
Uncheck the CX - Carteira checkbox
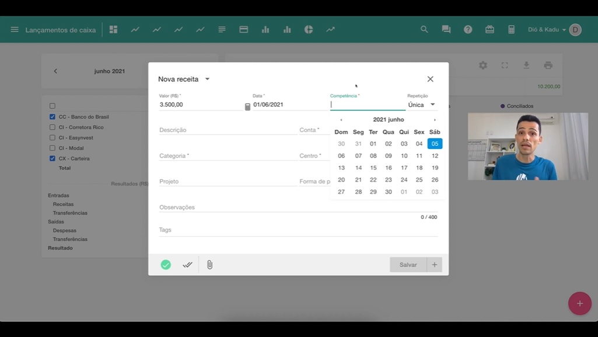(x=53, y=158)
